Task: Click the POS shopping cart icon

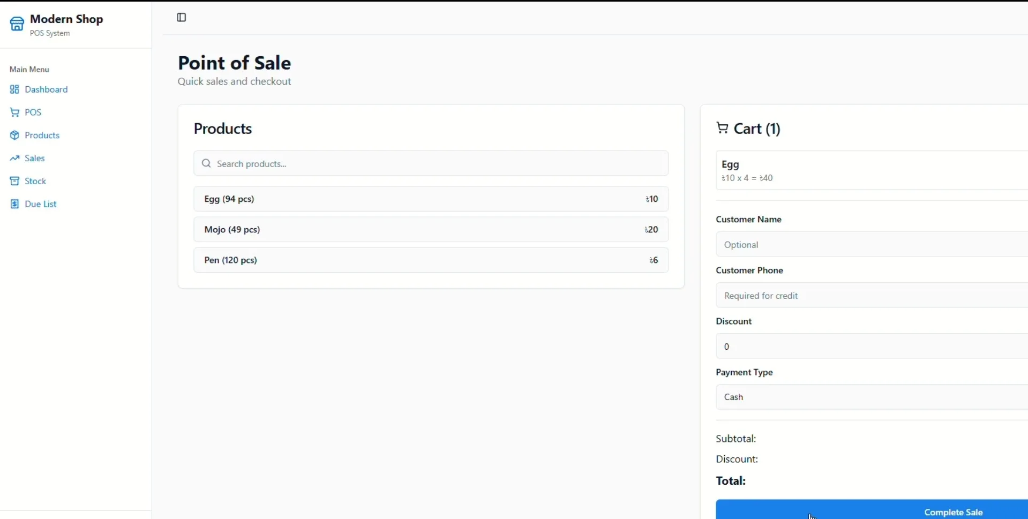Action: click(14, 112)
